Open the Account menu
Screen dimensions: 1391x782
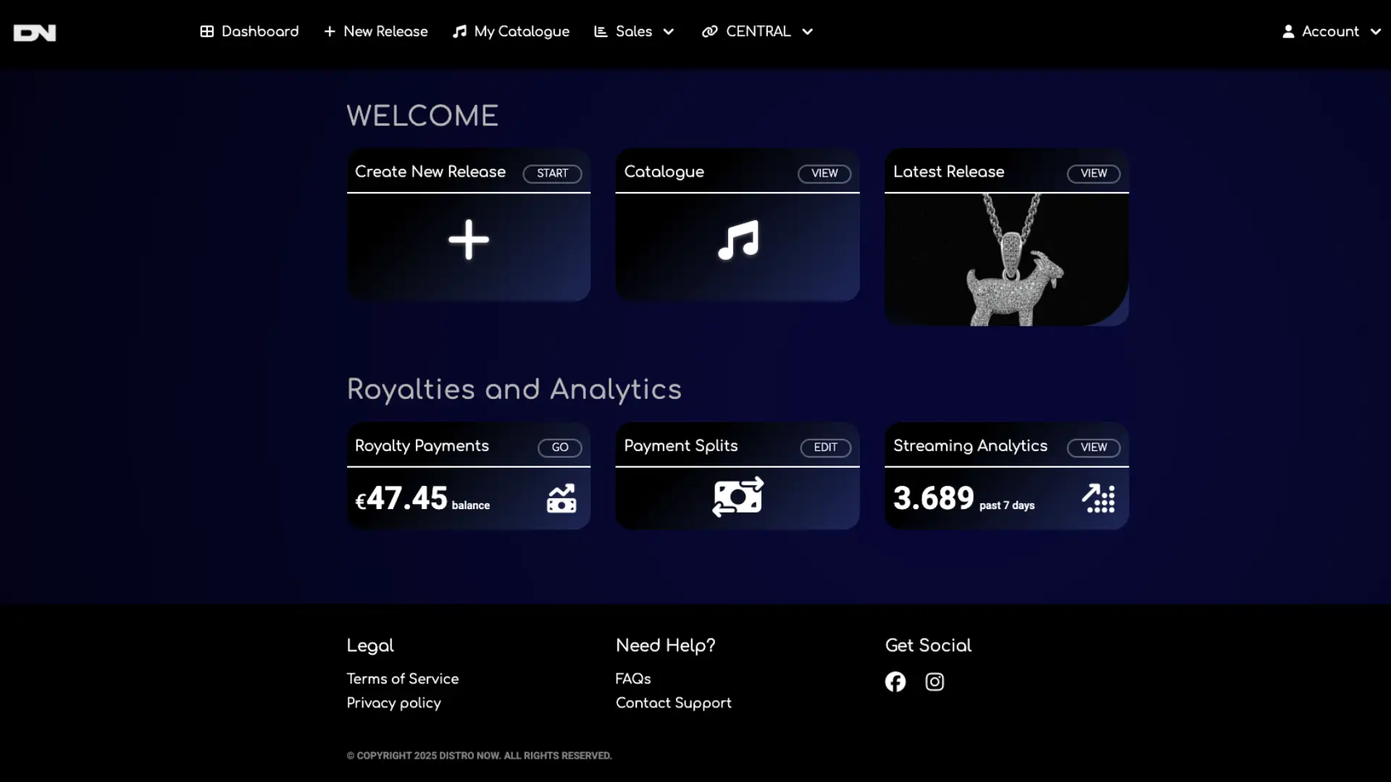pos(1332,32)
